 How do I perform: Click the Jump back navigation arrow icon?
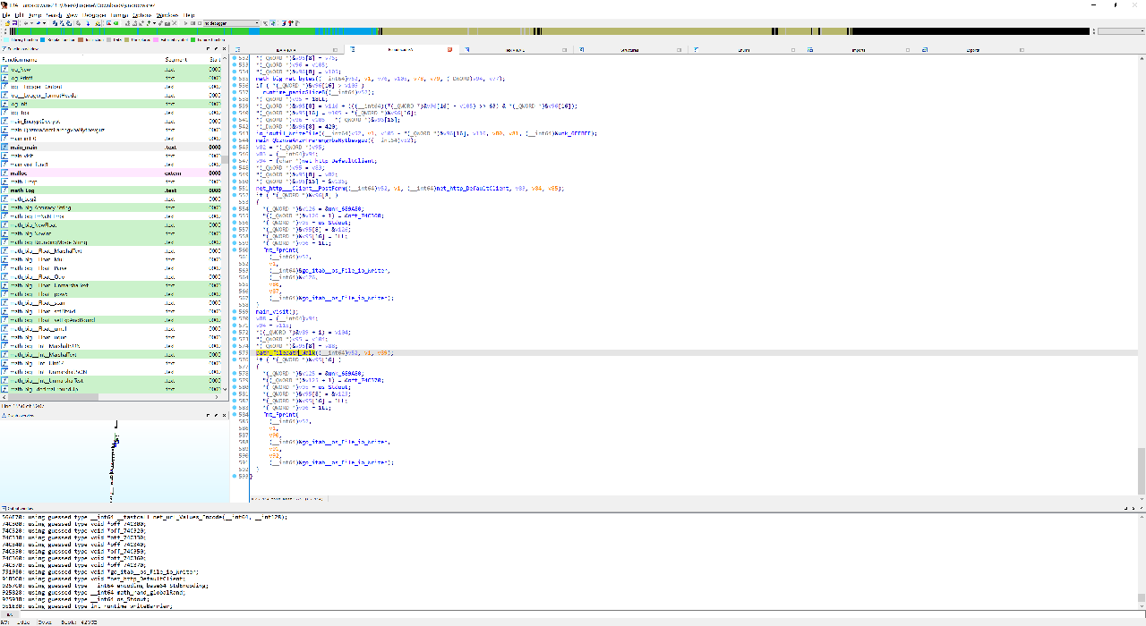tap(26, 23)
